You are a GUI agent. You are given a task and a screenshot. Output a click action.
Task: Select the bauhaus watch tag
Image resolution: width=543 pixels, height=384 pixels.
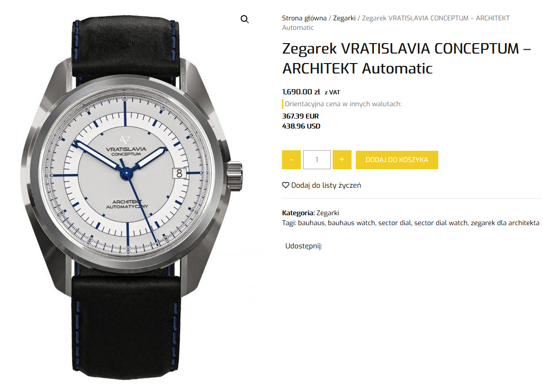coord(352,223)
